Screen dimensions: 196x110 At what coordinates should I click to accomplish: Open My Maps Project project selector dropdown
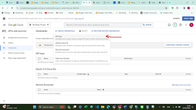pyautogui.click(x=39, y=25)
